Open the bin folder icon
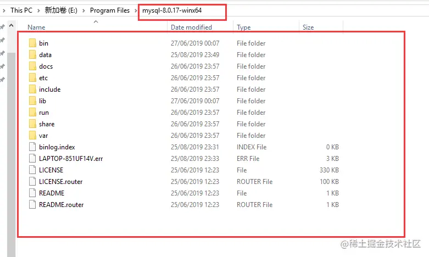Viewport: 429px width, 257px height. (32, 43)
